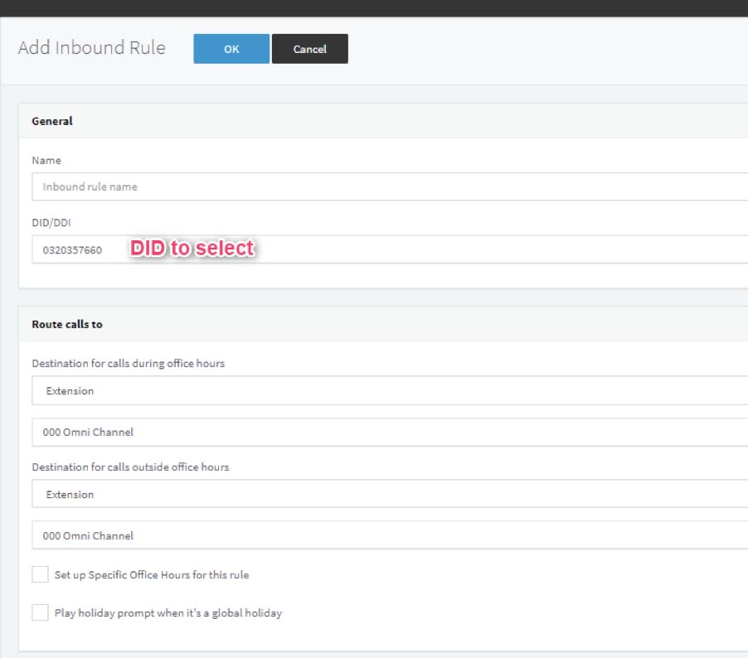Confirm the rule with the OK button
Screen dimensions: 748x658
pos(231,49)
